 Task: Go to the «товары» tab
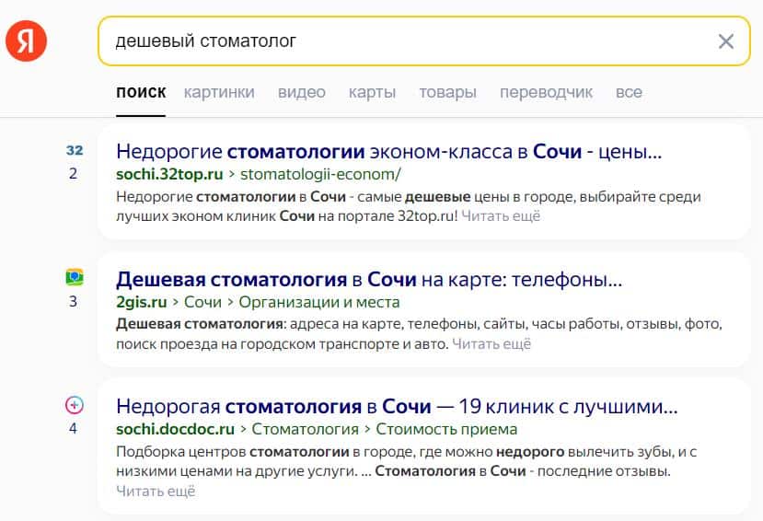(447, 92)
